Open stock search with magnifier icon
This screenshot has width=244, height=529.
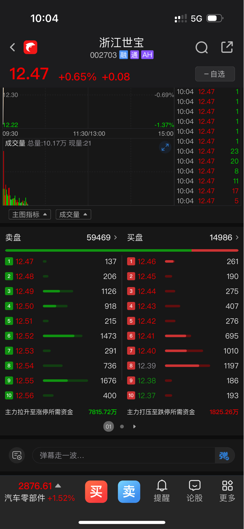click(201, 47)
